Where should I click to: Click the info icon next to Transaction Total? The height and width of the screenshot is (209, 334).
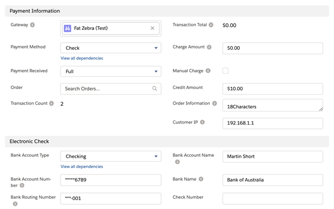tap(211, 25)
